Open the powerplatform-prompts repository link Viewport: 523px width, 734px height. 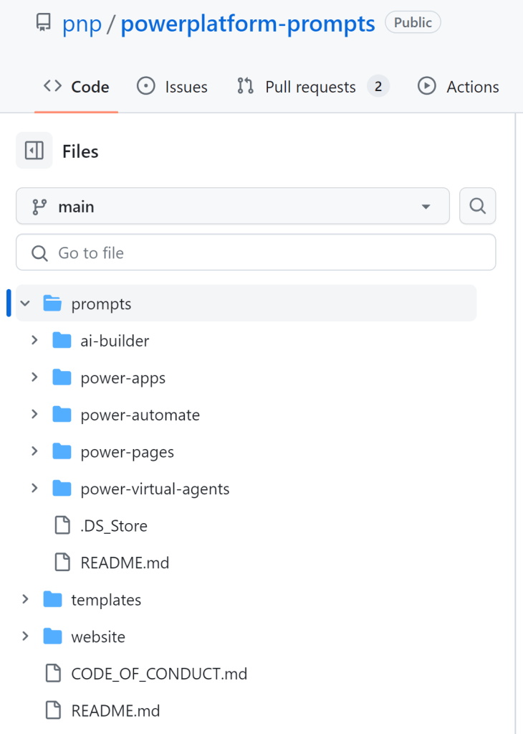click(248, 24)
